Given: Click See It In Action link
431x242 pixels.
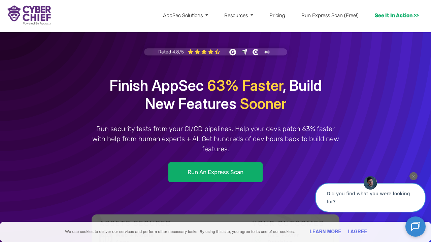Looking at the screenshot, I should [x=397, y=15].
